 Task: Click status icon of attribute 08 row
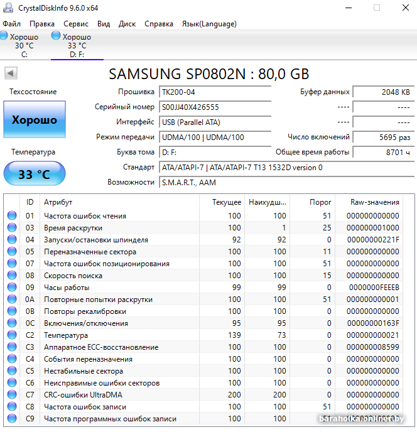(12, 275)
